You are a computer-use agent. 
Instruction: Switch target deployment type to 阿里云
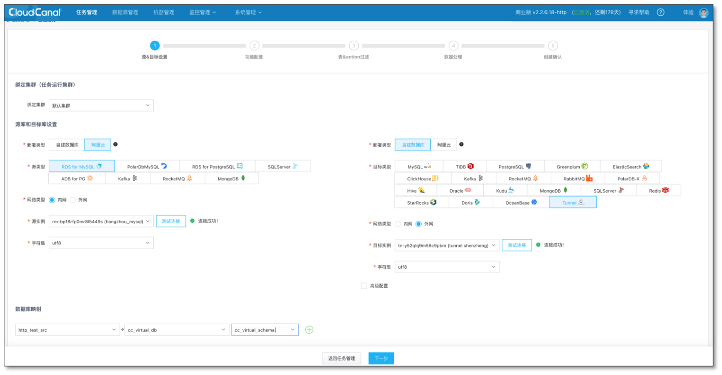[x=444, y=145]
